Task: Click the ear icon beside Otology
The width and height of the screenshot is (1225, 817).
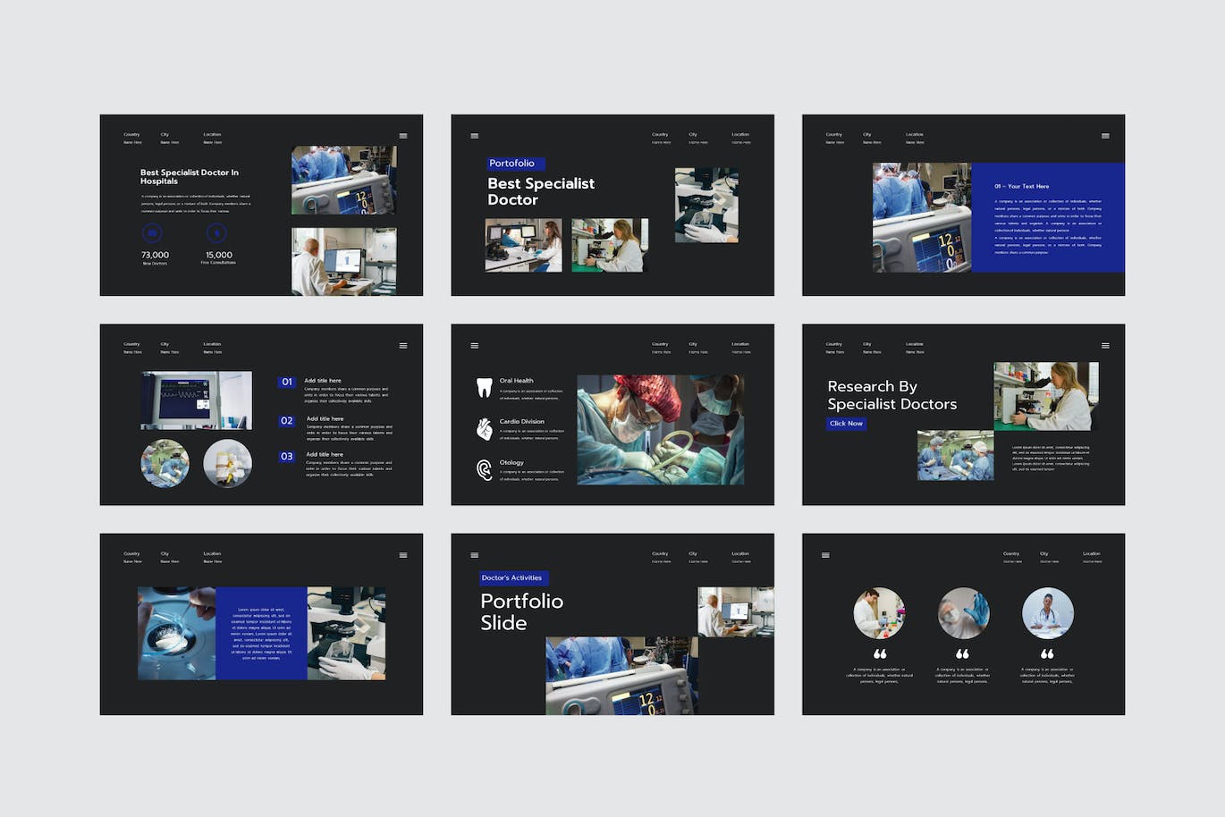Action: pyautogui.click(x=484, y=470)
